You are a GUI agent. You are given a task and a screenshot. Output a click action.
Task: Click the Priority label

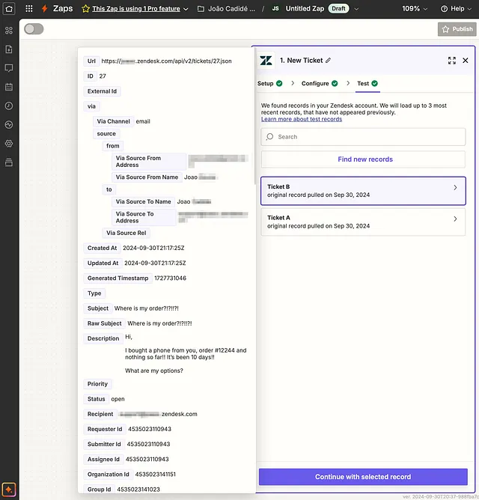coord(97,384)
